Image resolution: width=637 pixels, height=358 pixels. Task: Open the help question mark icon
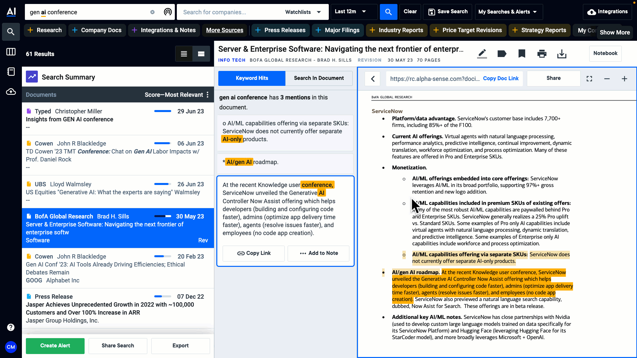(x=11, y=328)
